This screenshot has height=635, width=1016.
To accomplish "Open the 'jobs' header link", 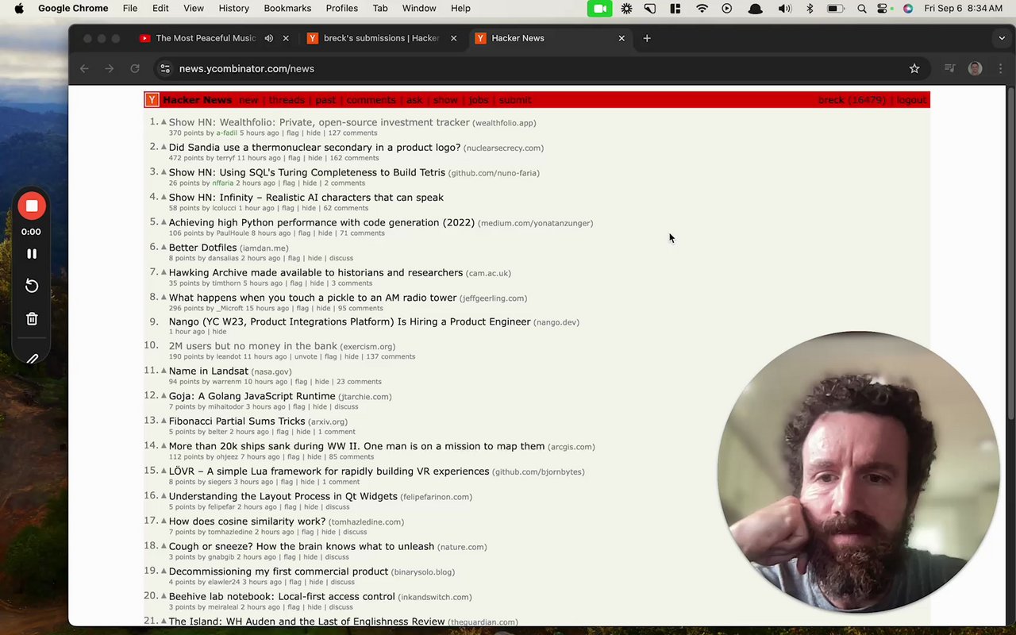I will 479,100.
